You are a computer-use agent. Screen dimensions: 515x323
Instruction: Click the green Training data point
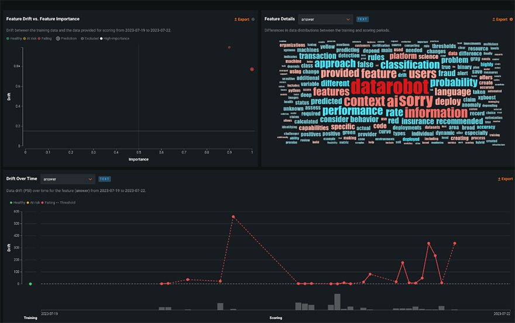30,284
